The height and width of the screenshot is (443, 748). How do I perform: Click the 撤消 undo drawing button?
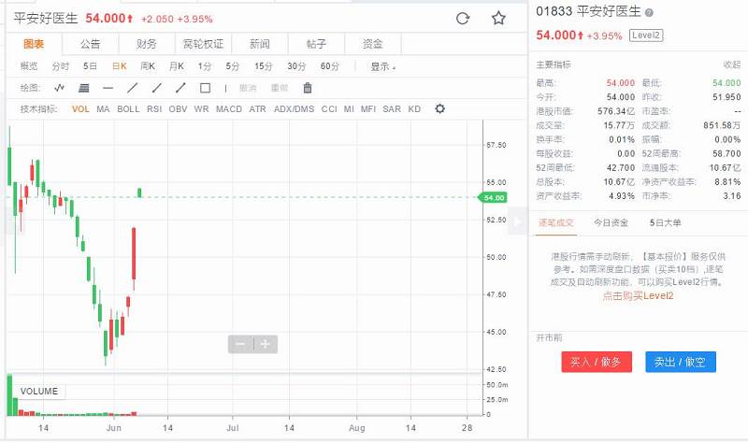(x=248, y=88)
